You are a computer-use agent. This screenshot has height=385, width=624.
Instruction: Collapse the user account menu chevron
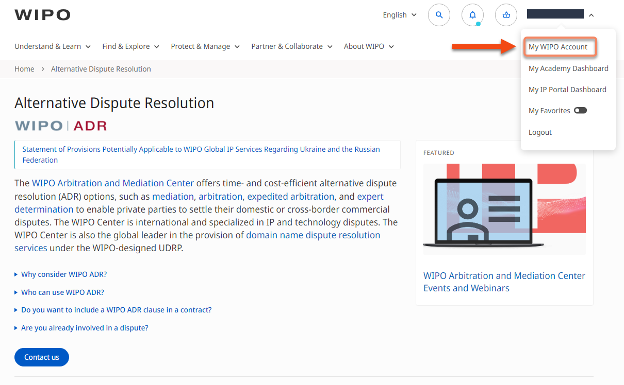coord(591,15)
